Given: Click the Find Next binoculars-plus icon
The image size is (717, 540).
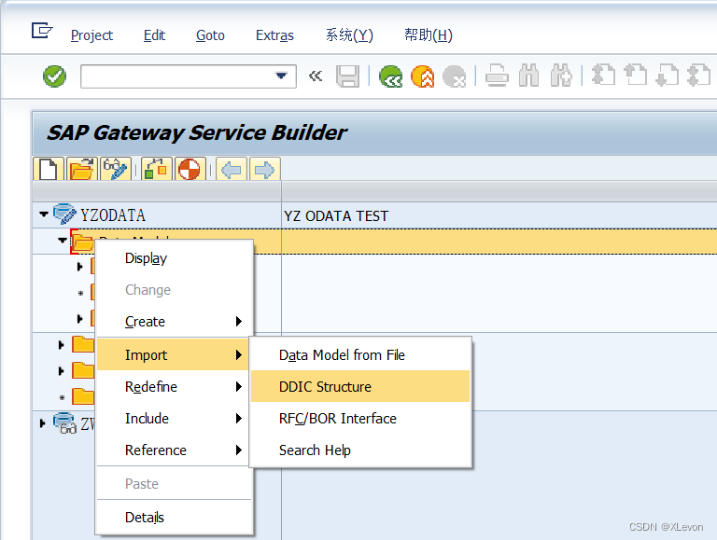Looking at the screenshot, I should pyautogui.click(x=561, y=76).
